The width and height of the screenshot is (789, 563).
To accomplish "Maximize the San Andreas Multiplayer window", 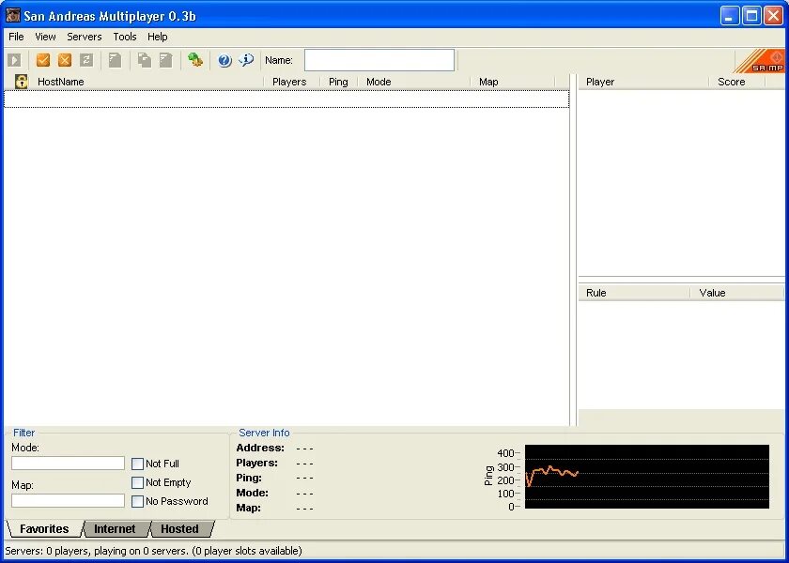I will coord(751,16).
